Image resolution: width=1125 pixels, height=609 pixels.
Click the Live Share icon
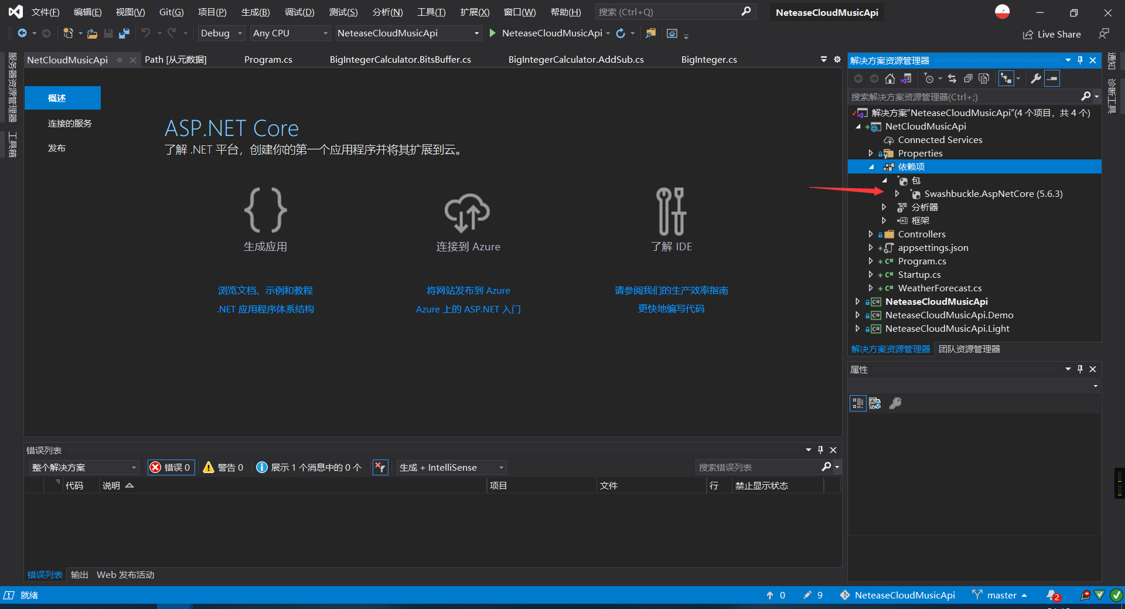tap(1028, 35)
